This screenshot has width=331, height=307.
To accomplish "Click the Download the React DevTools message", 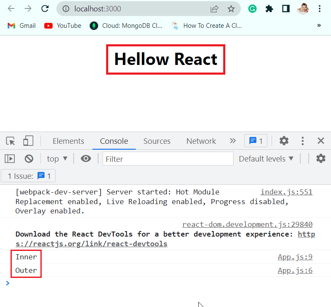I will coord(154,234).
